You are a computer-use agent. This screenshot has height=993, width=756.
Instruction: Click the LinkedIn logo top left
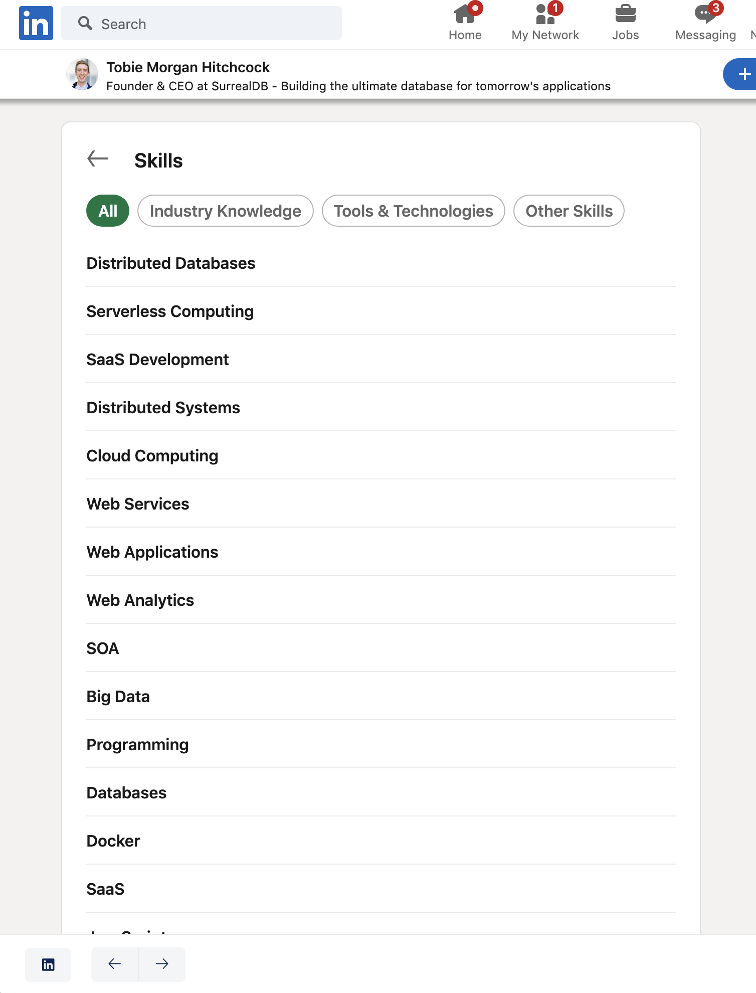(36, 23)
